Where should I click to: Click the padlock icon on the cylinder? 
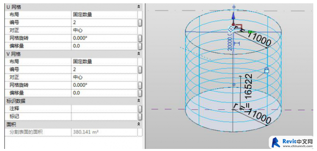(267, 71)
